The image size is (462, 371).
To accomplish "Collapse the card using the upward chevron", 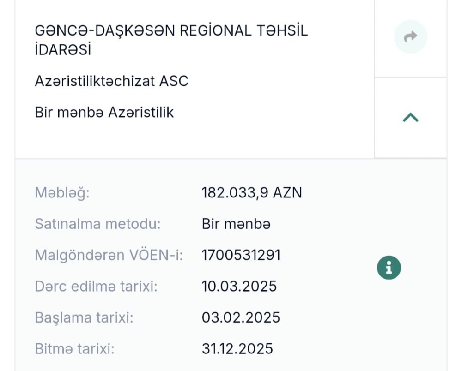I will (410, 118).
